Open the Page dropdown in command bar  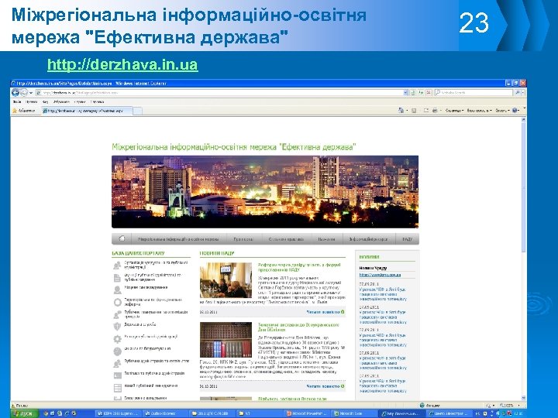pyautogui.click(x=454, y=111)
